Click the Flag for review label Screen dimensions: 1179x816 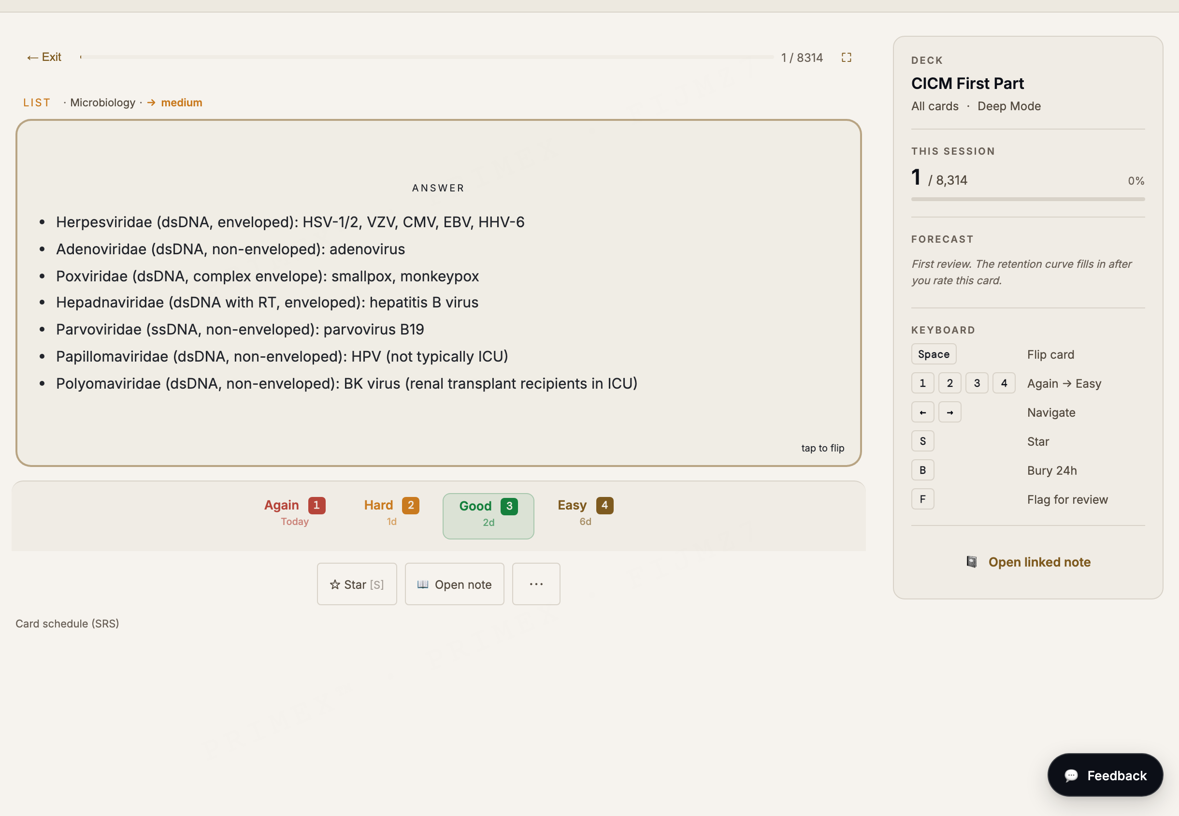click(1067, 499)
